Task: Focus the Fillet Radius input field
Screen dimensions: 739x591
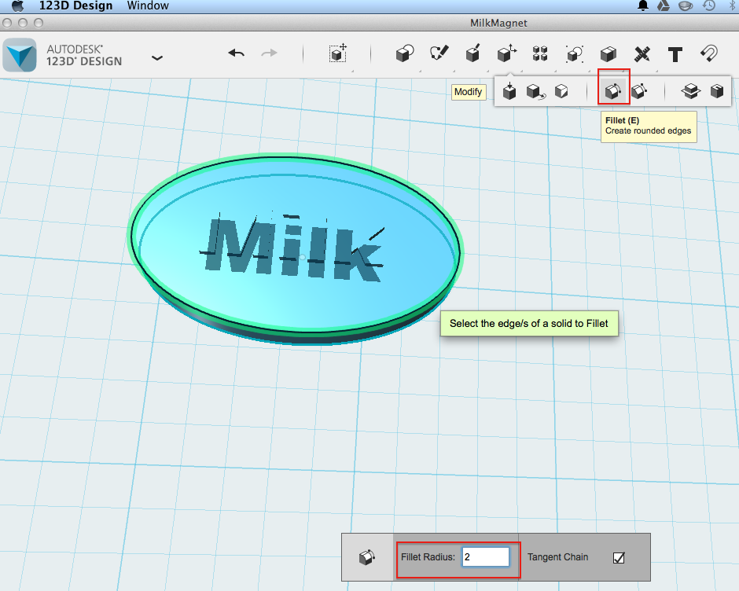Action: pos(485,557)
